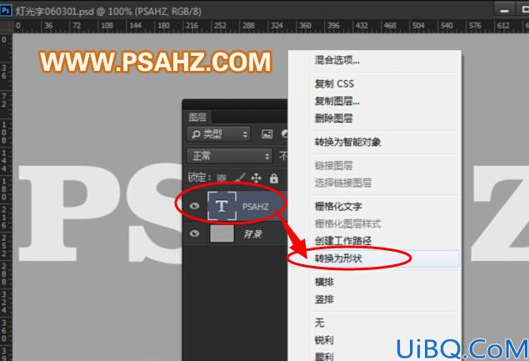Choose 复制 CSS menu entry

334,83
